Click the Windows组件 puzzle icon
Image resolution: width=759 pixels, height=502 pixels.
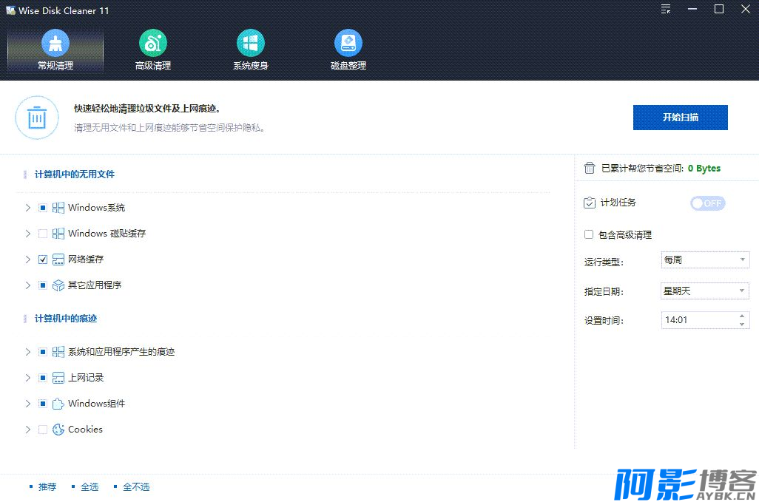(58, 404)
